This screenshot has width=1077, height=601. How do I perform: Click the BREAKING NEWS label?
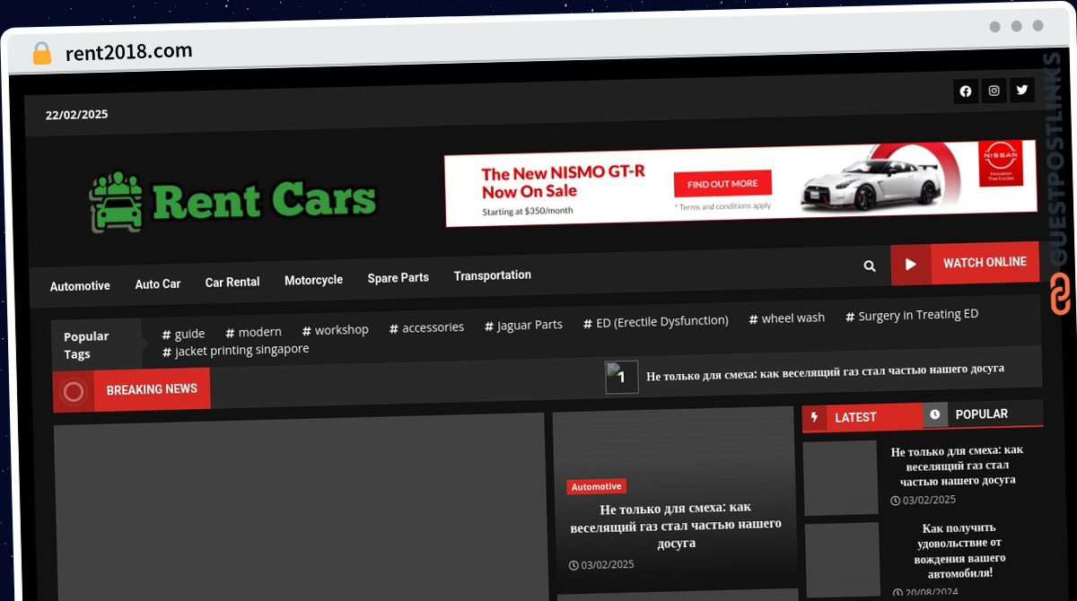coord(152,389)
